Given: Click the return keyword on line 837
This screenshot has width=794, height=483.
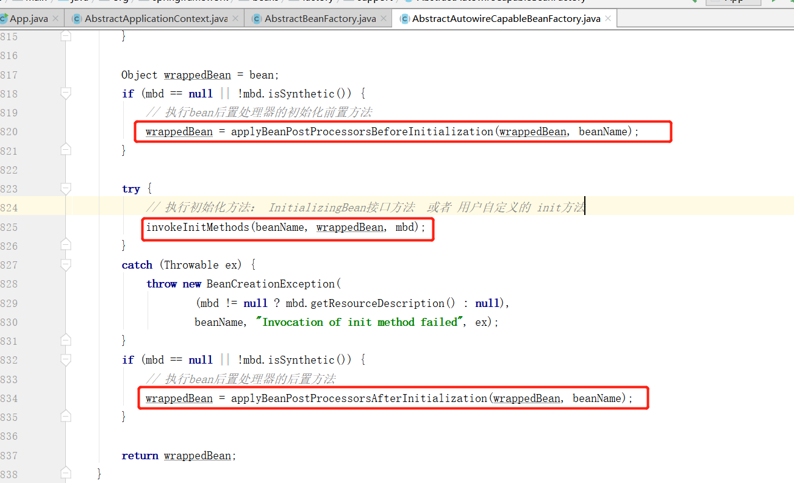Looking at the screenshot, I should pos(140,456).
